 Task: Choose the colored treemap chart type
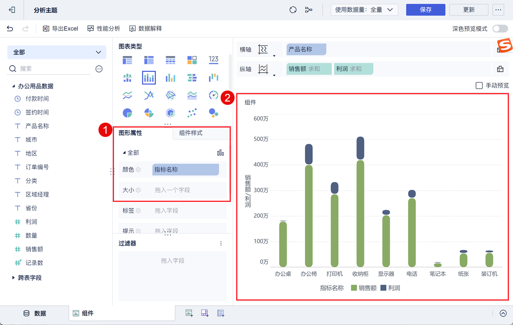click(x=192, y=60)
